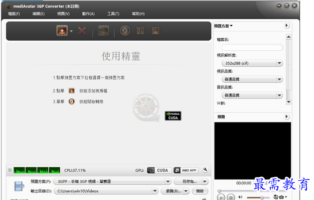The width and height of the screenshot is (314, 200).
Task: Open the 預置方案(P) 3GPP profile combo box
Action: (x=112, y=182)
